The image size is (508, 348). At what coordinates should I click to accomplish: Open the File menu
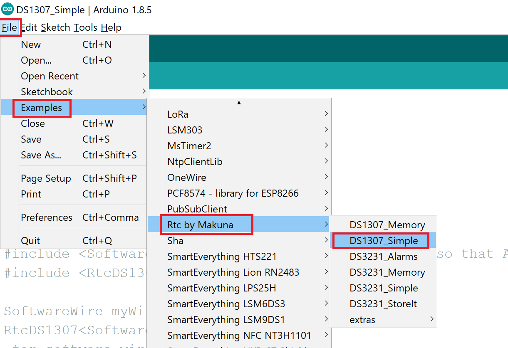(9, 28)
